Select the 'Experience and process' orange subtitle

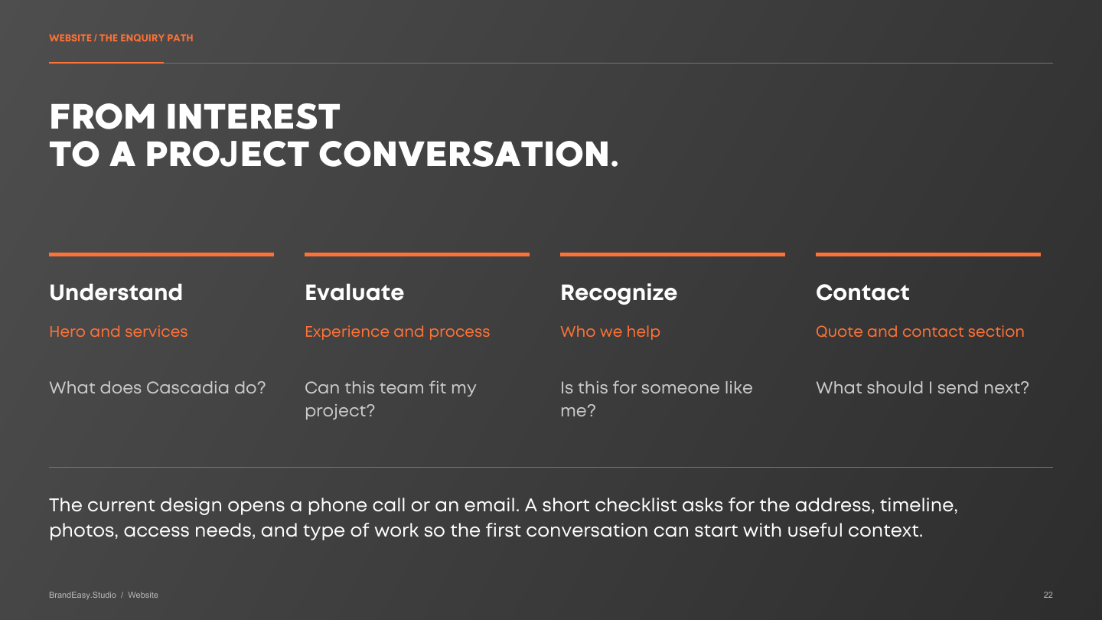(397, 331)
